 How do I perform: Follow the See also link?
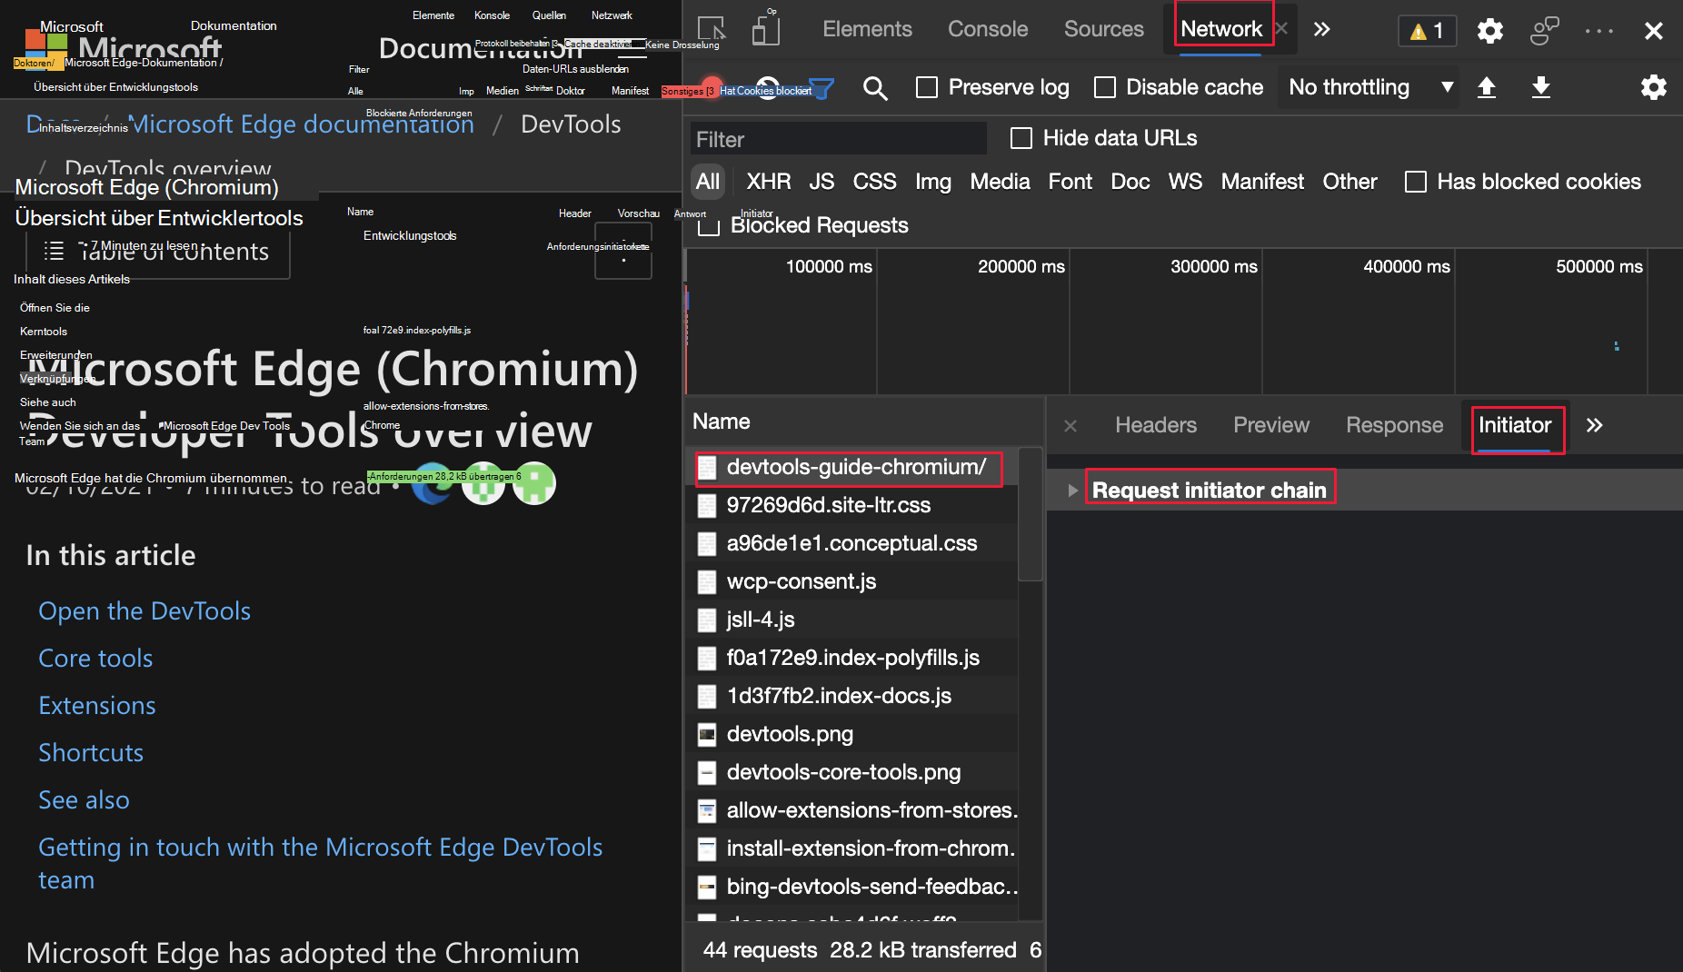point(84,800)
